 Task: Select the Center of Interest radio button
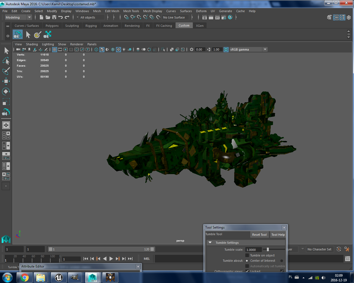[247, 261]
